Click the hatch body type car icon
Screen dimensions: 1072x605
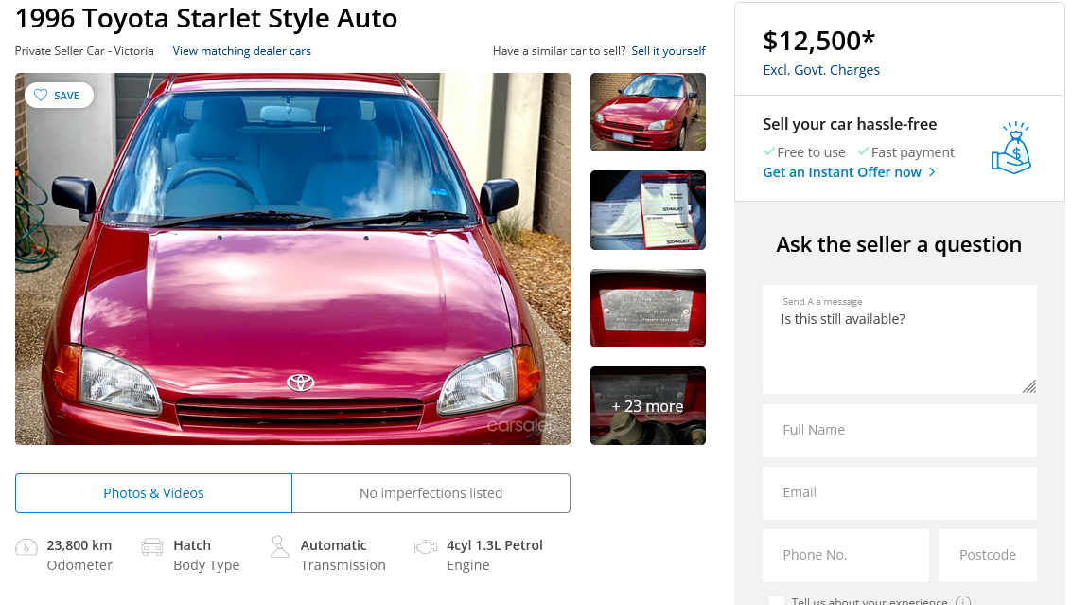(x=152, y=546)
